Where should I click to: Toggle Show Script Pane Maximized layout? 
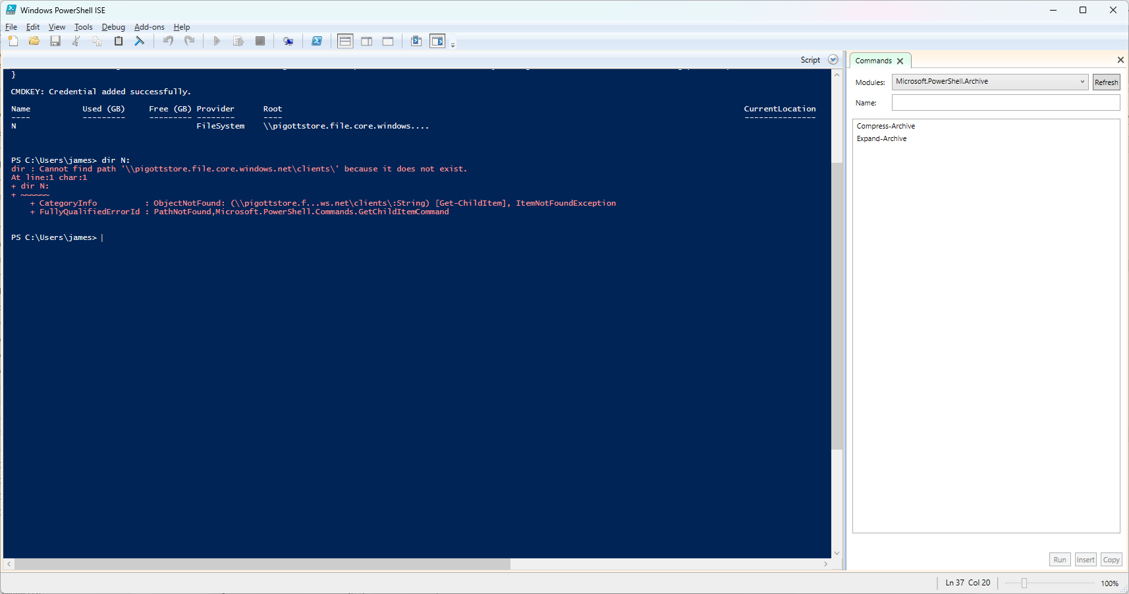(387, 41)
